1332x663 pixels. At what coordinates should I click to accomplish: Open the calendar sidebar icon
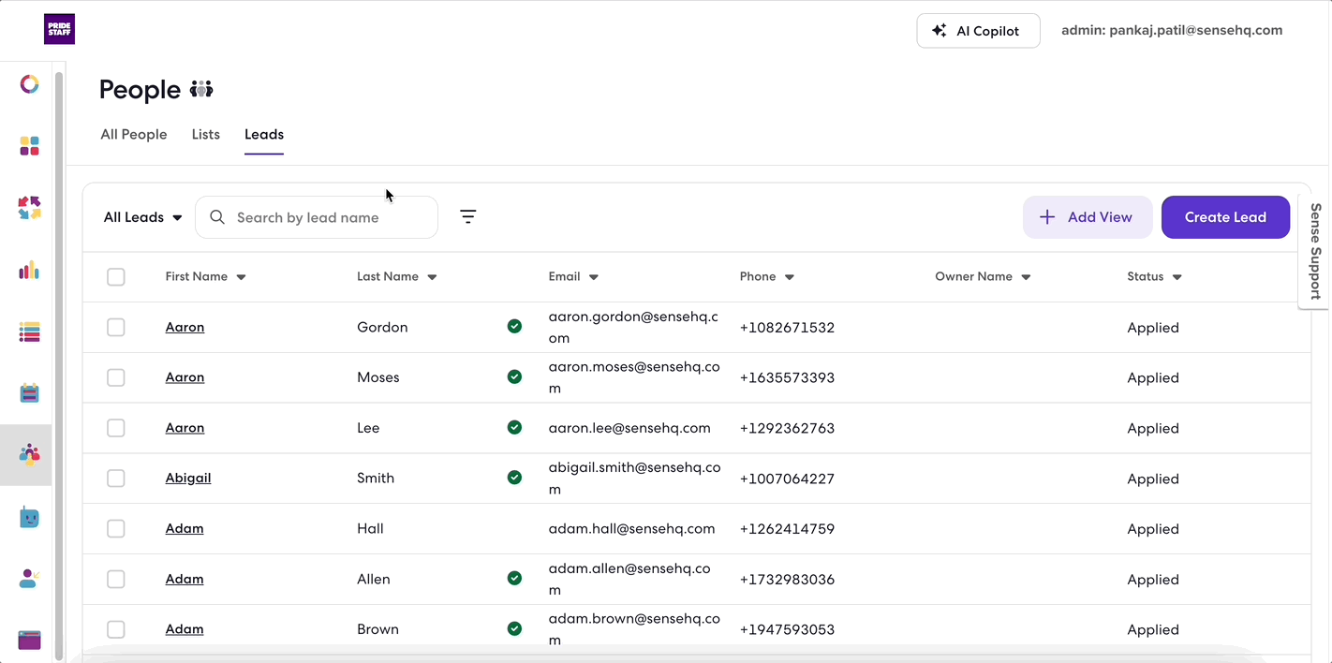tap(29, 392)
